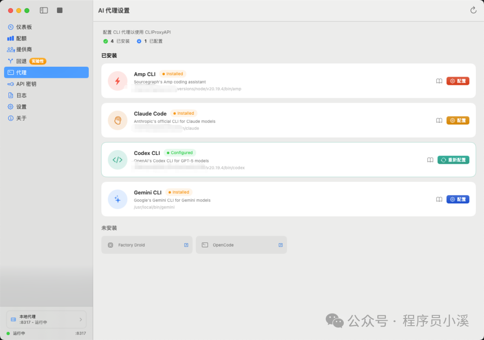Open 设置 in the sidebar
Image resolution: width=484 pixels, height=340 pixels.
point(46,107)
